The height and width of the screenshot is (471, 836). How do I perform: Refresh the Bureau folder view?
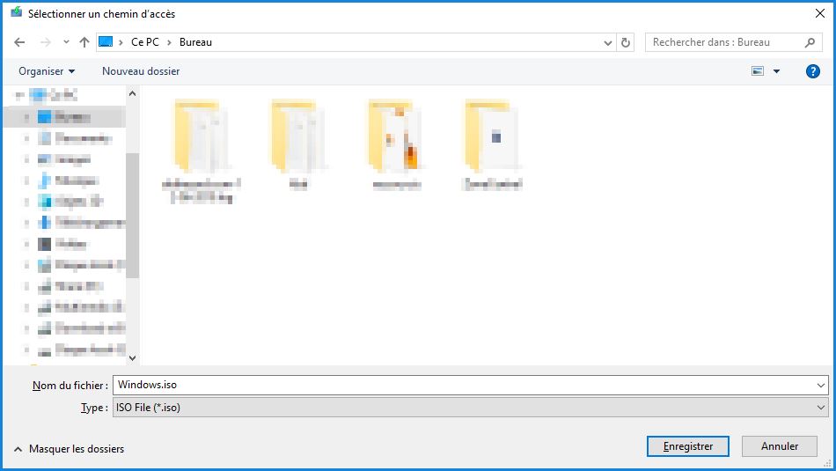tap(626, 42)
